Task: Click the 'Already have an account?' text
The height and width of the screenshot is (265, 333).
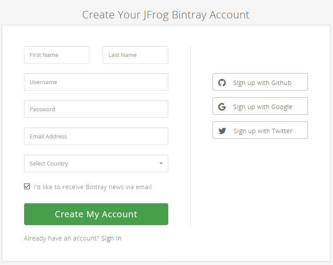Action: 62,238
